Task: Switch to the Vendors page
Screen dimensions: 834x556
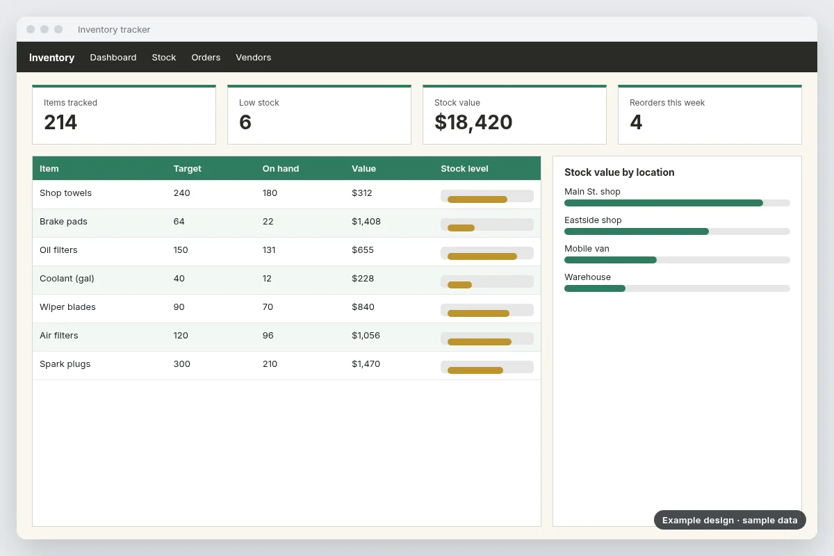Action: pyautogui.click(x=253, y=58)
